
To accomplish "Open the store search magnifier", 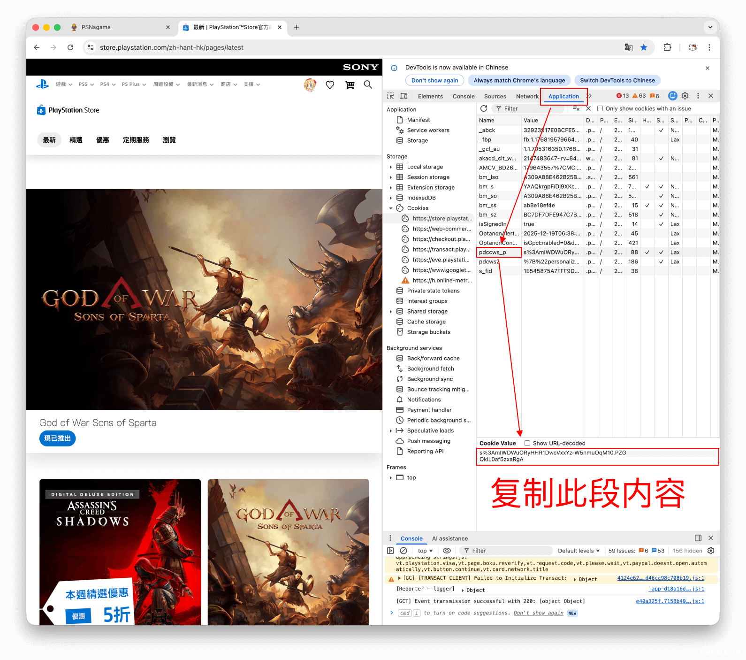I will tap(368, 84).
